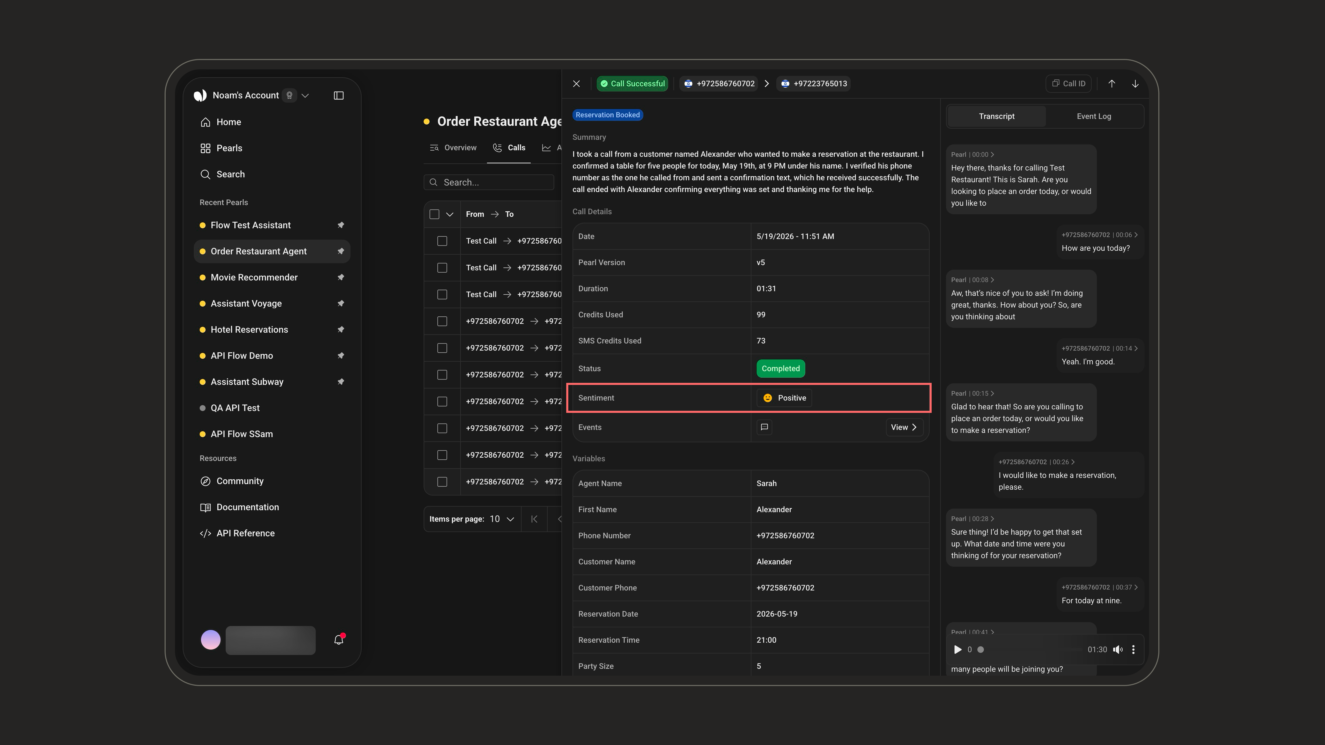
Task: Click destination number +97223765013 chip
Action: point(813,84)
